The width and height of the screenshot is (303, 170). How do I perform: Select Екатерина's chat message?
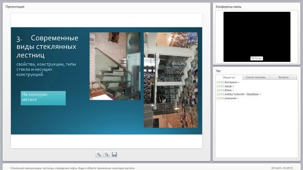(x=228, y=82)
